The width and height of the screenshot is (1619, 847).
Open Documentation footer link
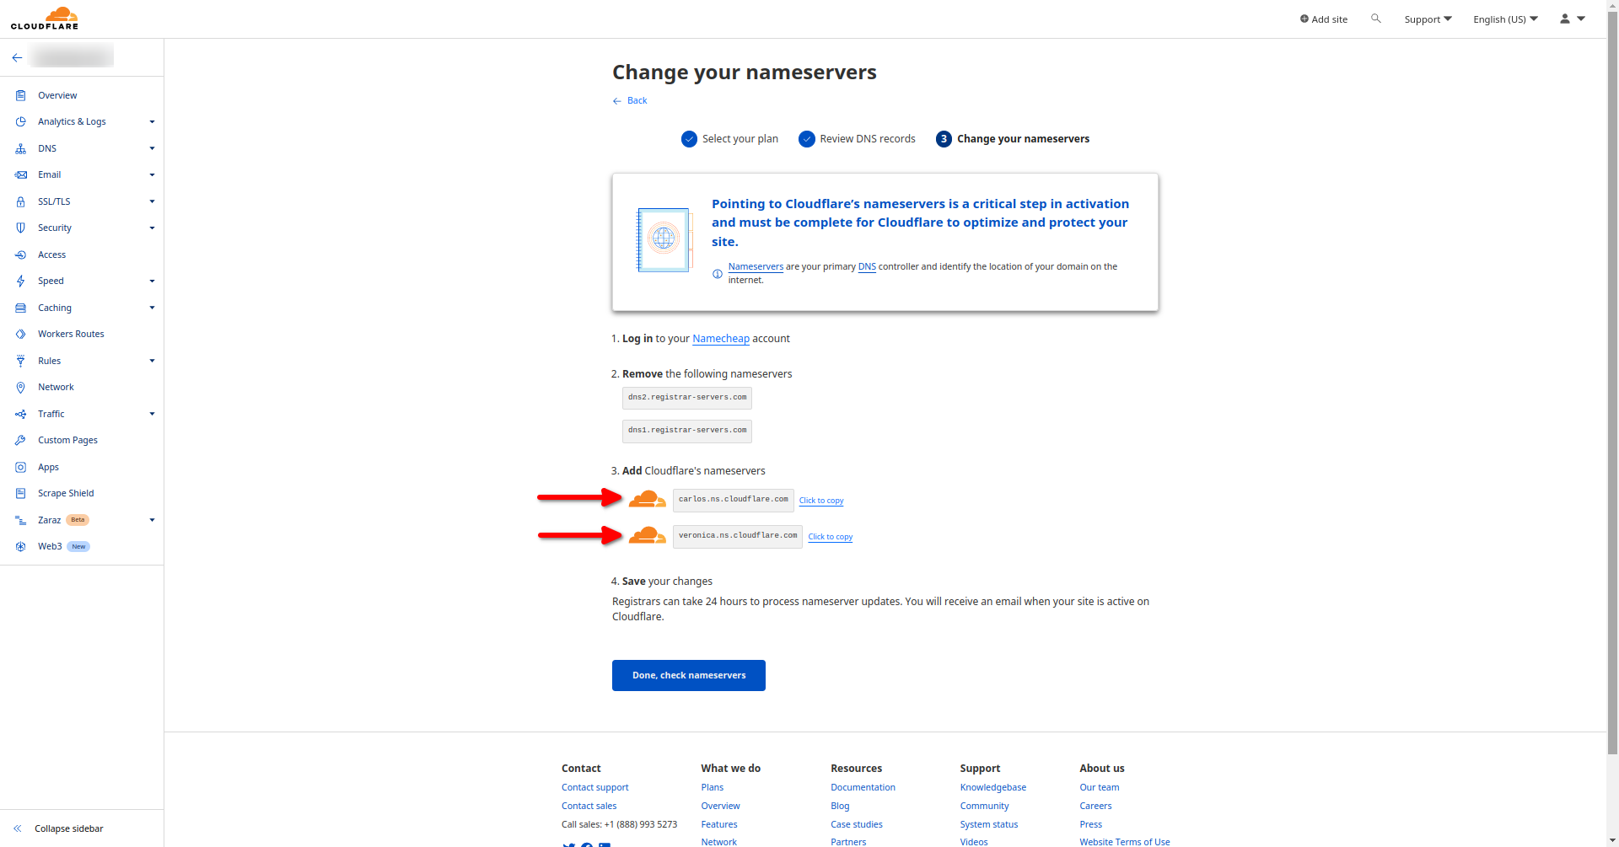pos(863,787)
